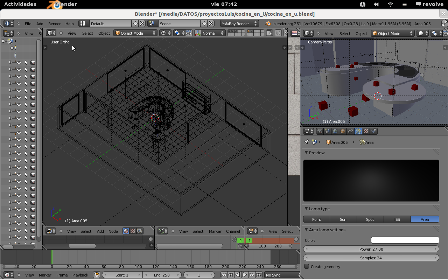
Task: Enable the Create geometry checkbox
Action: click(307, 267)
